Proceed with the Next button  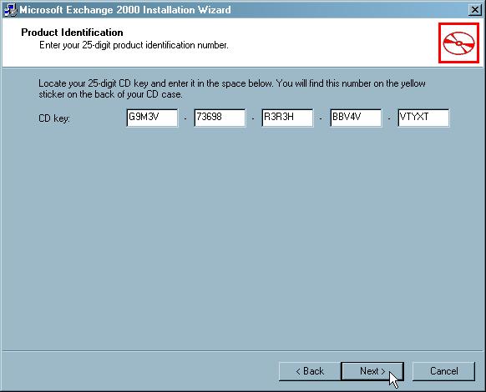click(x=372, y=371)
